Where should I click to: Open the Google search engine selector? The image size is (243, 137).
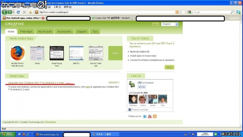(x=190, y=12)
